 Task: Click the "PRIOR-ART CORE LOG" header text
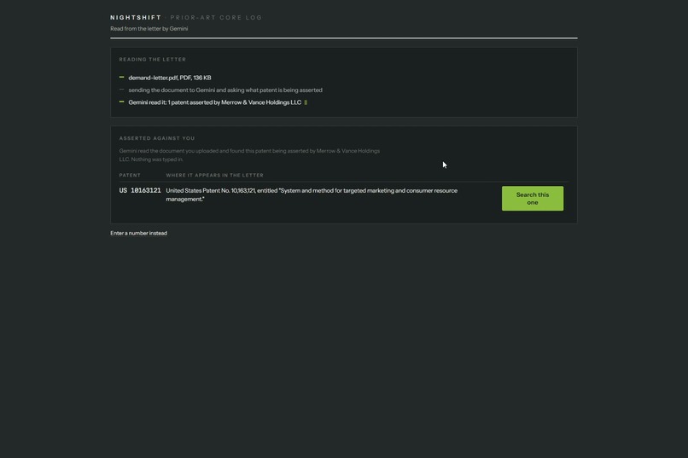(216, 18)
